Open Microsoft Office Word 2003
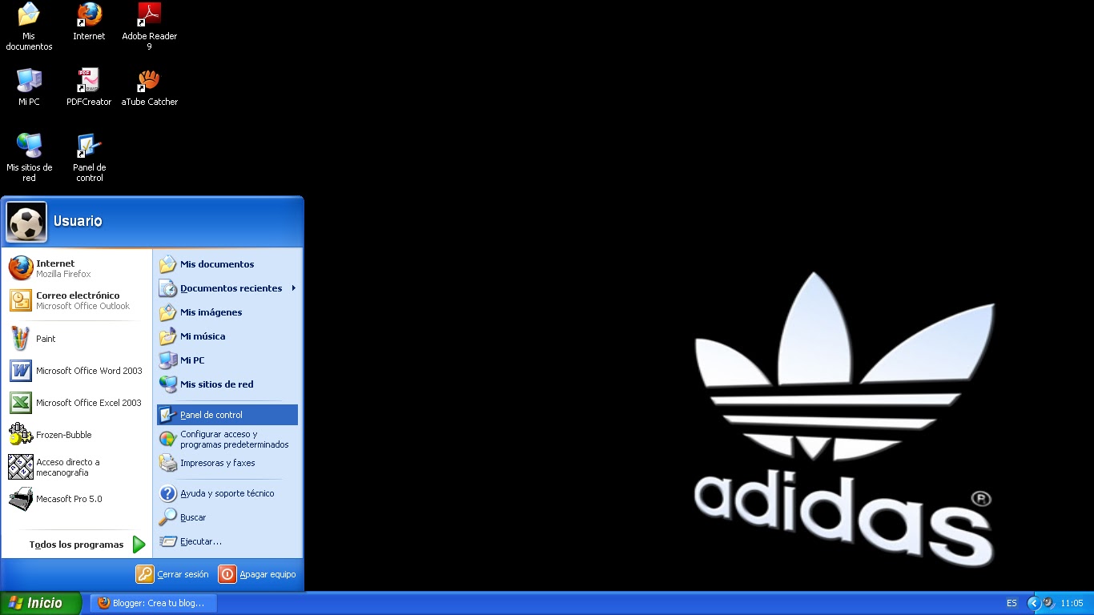 tap(77, 371)
